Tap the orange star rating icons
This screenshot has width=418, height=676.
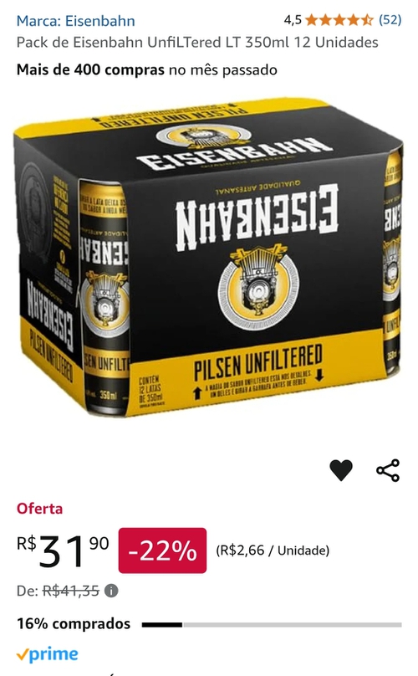(339, 20)
